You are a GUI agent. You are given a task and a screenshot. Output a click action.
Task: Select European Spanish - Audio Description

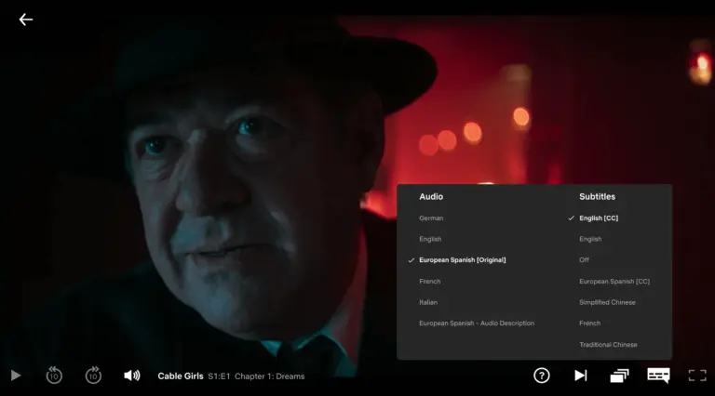point(477,323)
